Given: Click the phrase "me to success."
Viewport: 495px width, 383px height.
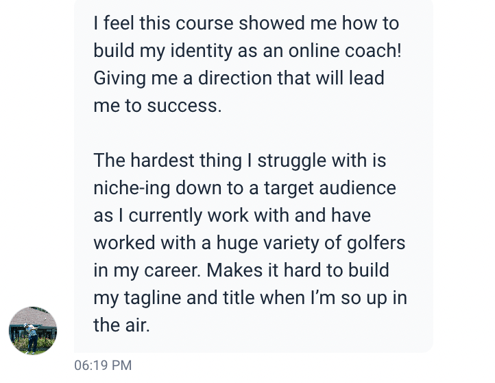Looking at the screenshot, I should point(158,106).
